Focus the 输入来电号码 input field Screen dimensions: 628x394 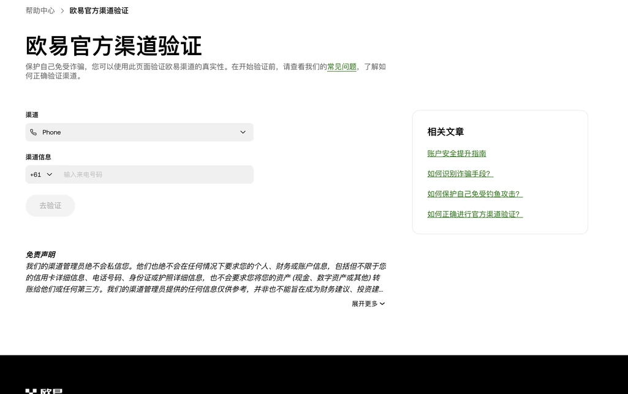point(156,175)
